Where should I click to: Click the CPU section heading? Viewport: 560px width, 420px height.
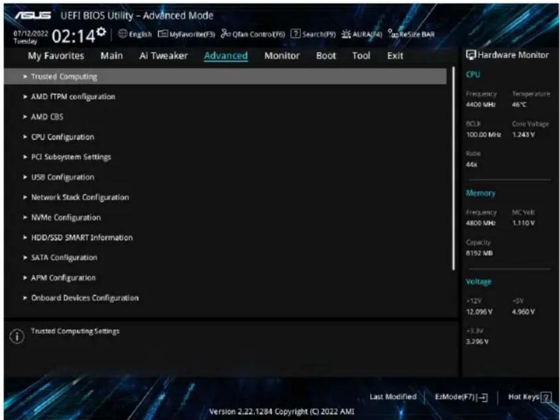(473, 74)
